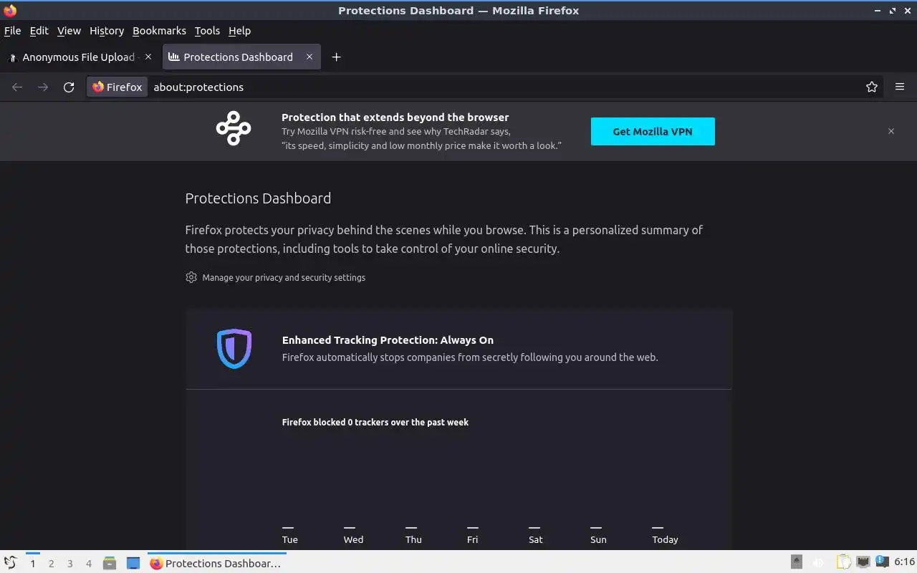
Task: Click the gear icon beside privacy settings link
Action: pyautogui.click(x=191, y=277)
